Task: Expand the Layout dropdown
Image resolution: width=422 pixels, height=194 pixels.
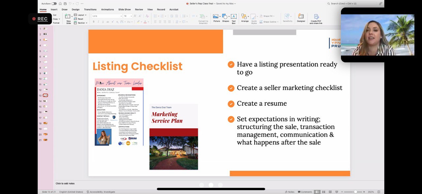Action: click(81, 15)
